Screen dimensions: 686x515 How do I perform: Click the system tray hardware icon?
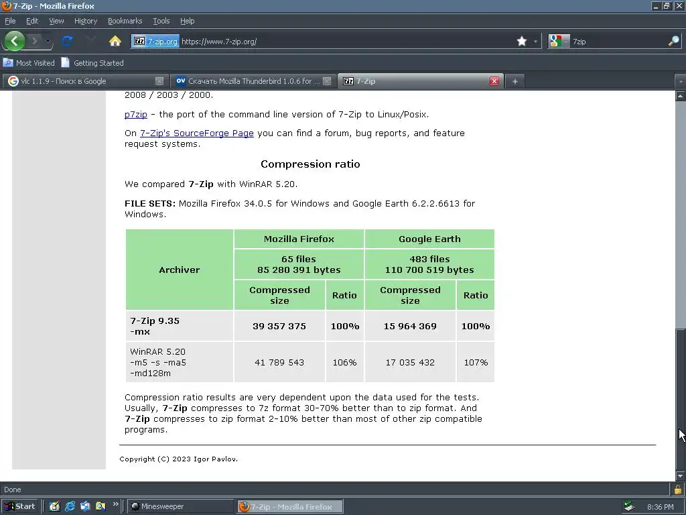click(628, 507)
